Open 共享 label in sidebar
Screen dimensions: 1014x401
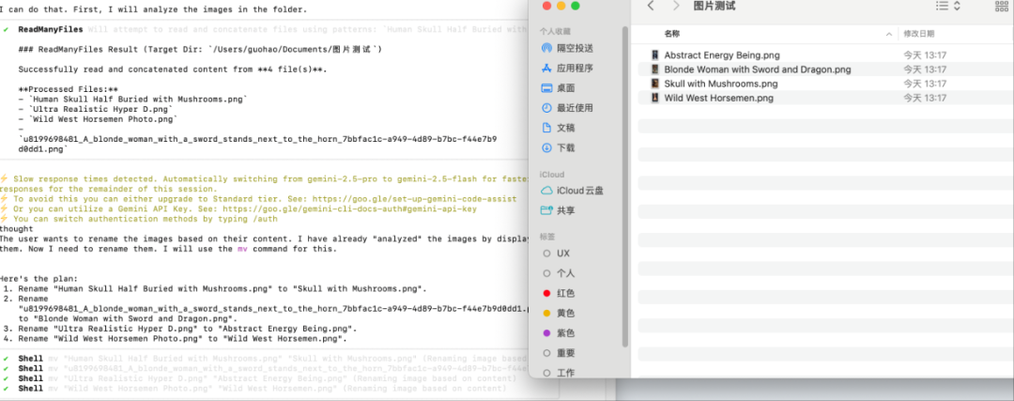tap(565, 210)
